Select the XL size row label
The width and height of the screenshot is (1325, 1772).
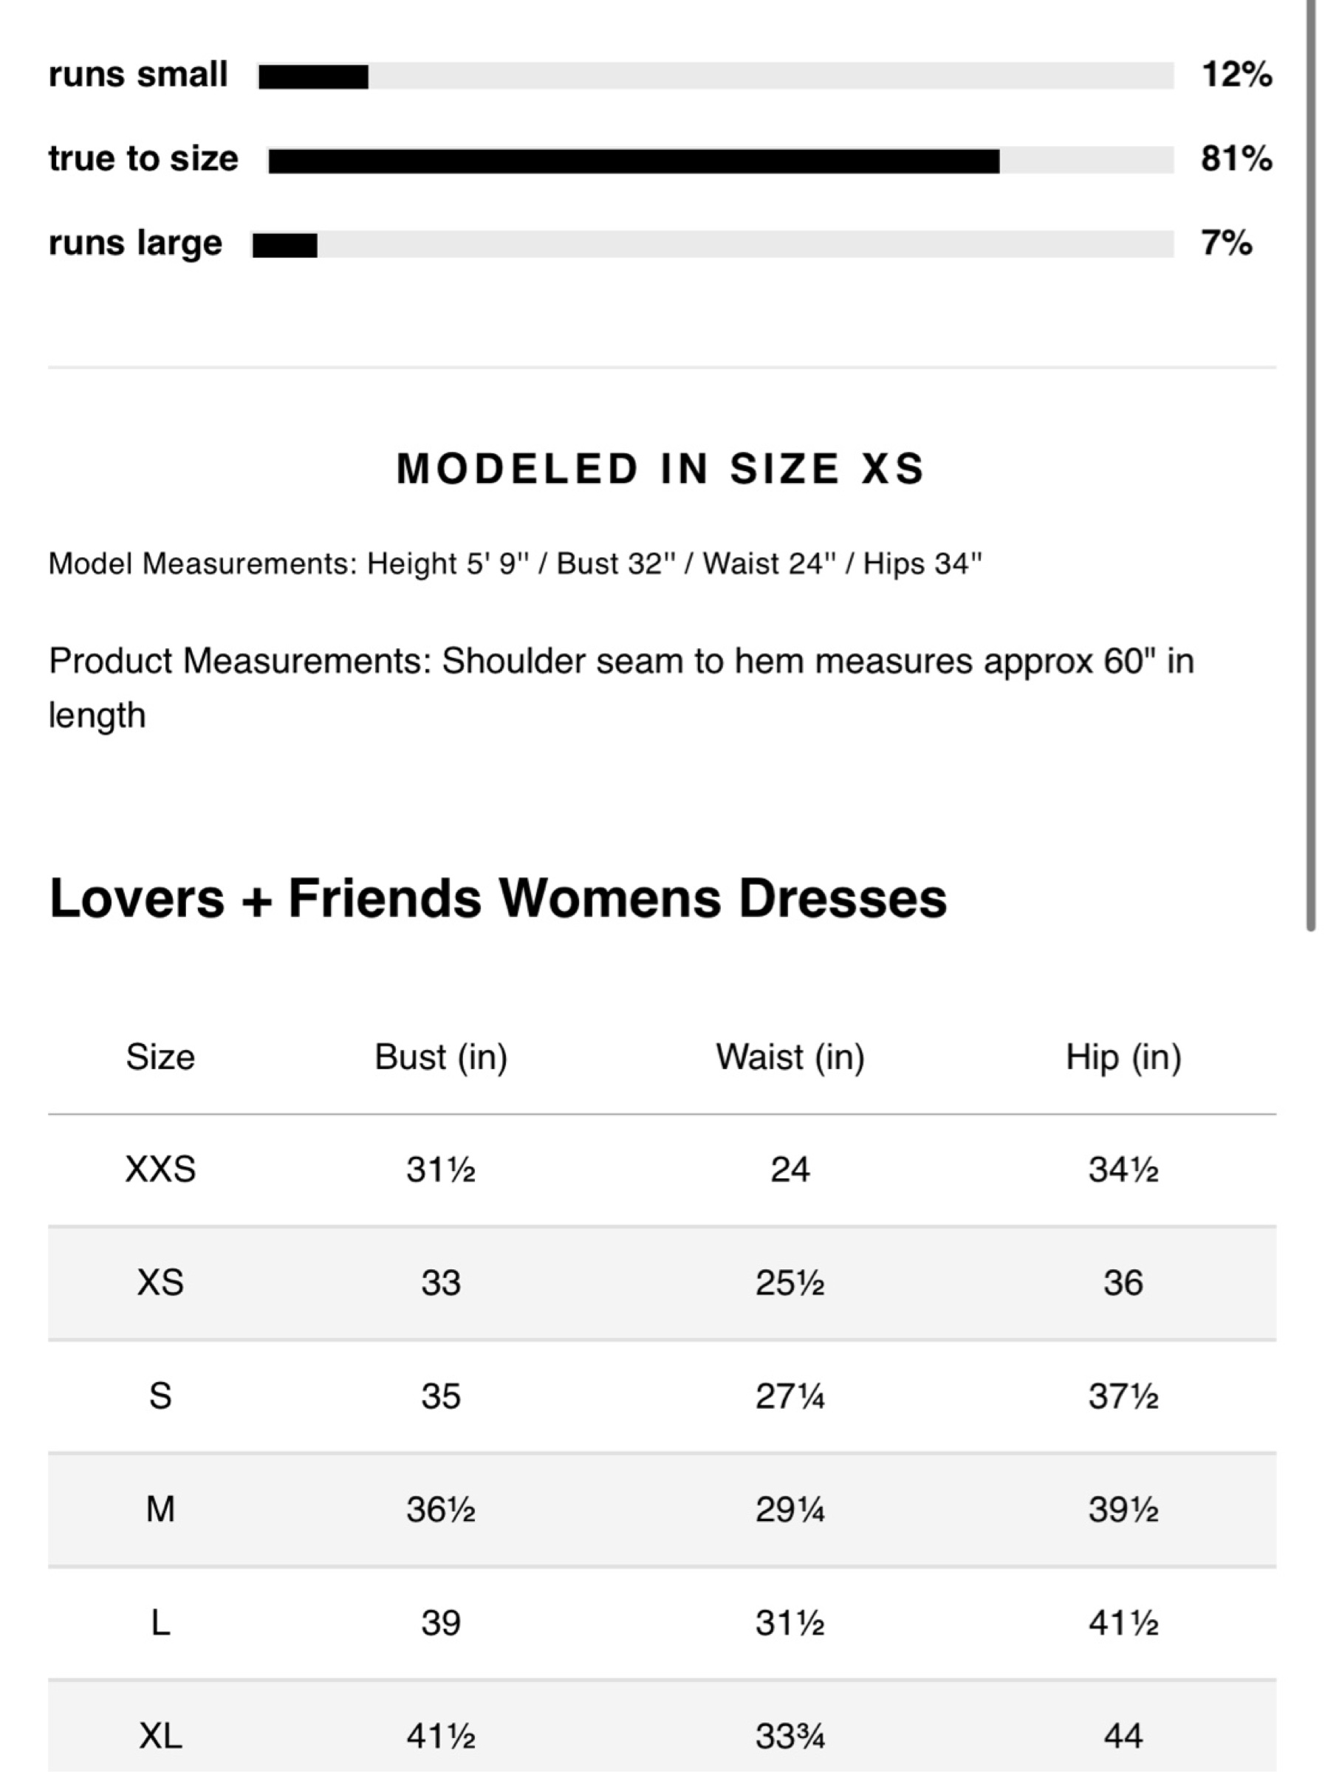(160, 1736)
